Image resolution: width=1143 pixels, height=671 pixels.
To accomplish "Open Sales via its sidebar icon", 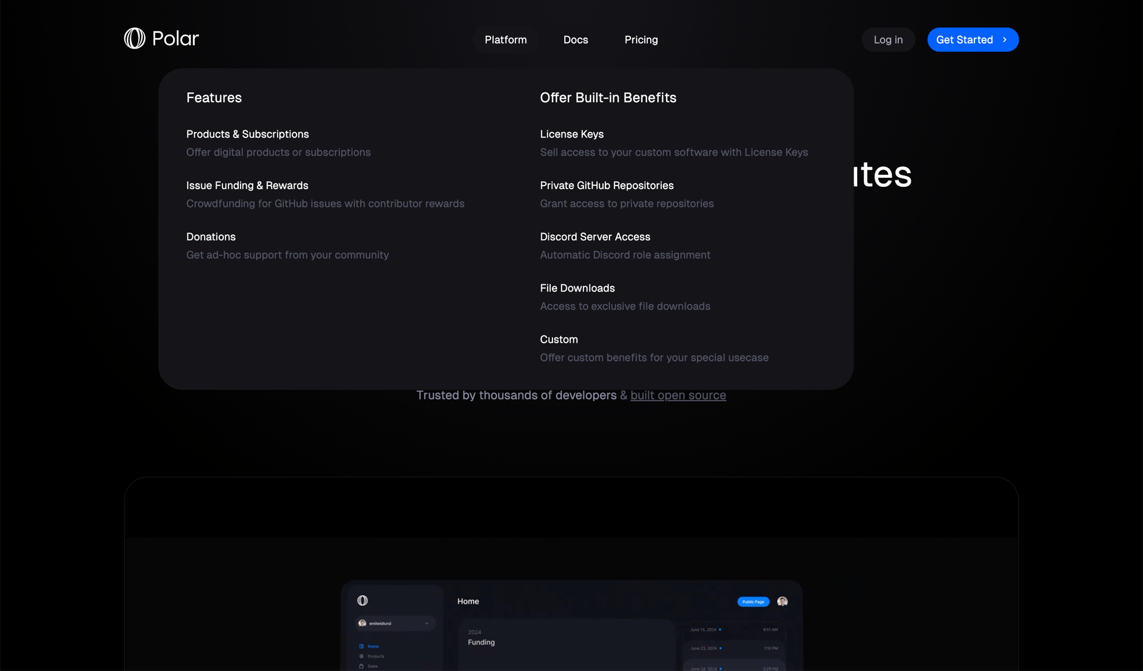I will pyautogui.click(x=361, y=666).
